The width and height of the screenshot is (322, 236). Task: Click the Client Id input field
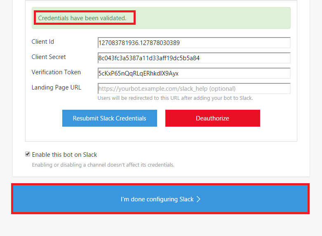tap(194, 43)
